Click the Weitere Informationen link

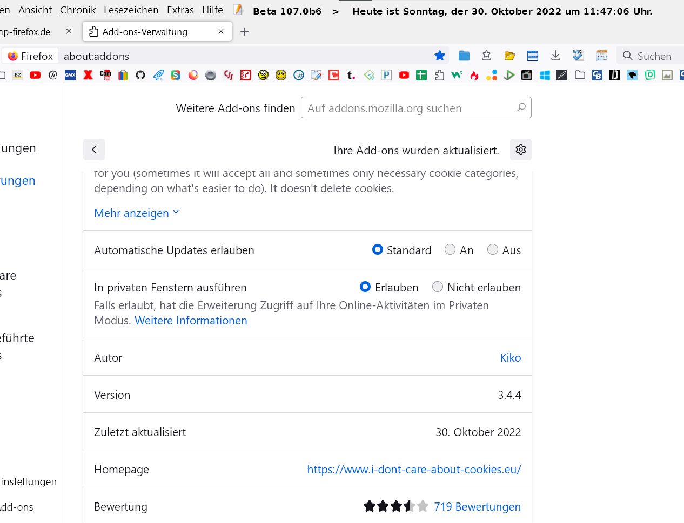pos(191,321)
